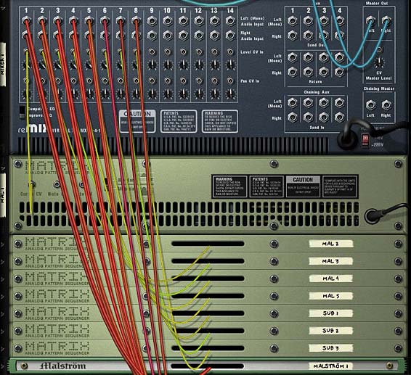
Task: Click Matrix MAL 1 Note CV jack
Action: click(x=57, y=185)
